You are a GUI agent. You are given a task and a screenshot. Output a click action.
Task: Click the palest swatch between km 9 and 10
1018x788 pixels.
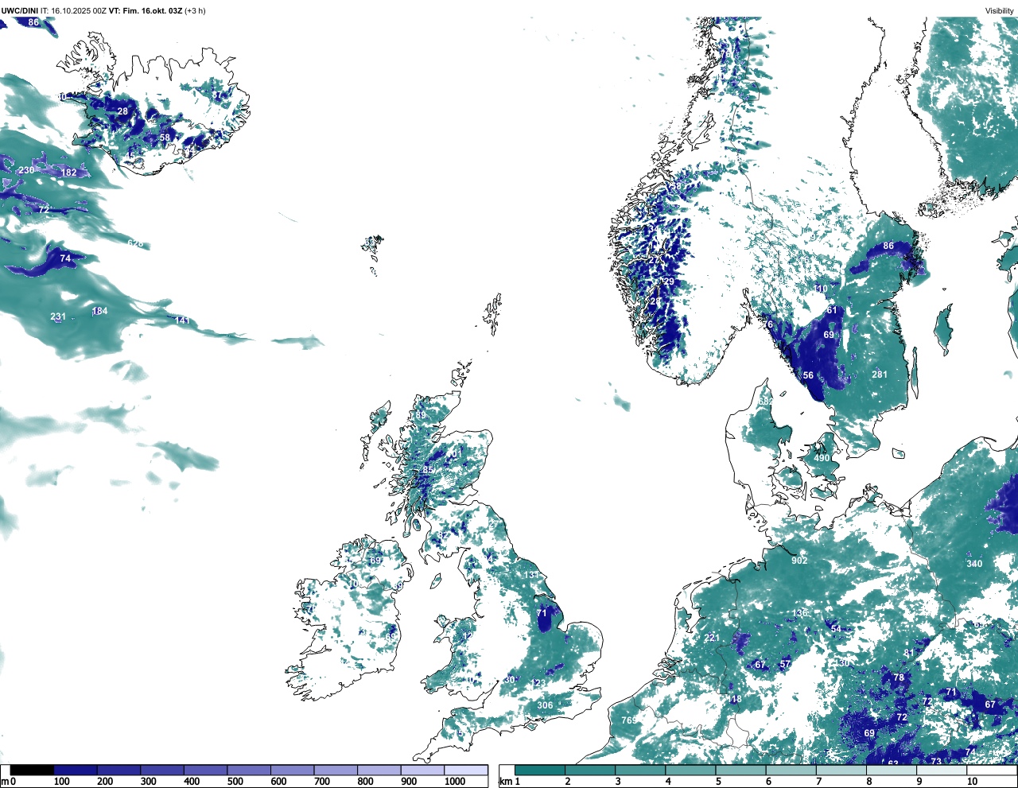point(942,771)
